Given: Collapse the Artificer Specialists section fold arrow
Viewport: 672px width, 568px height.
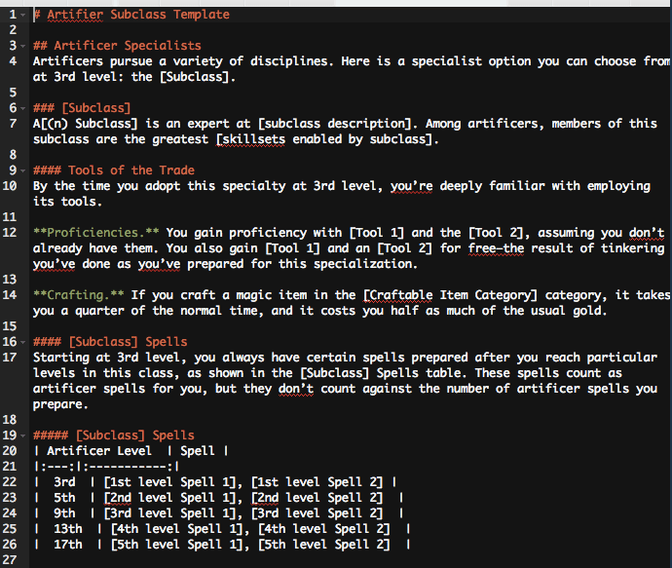Looking at the screenshot, I should click(21, 46).
